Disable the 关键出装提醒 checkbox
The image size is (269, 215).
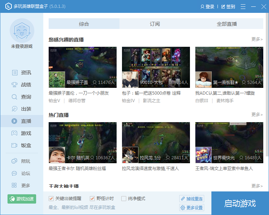point(51,199)
